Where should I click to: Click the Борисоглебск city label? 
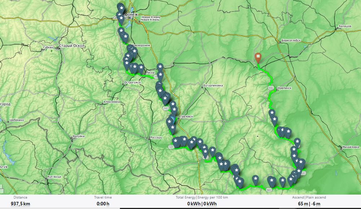coord(291,40)
